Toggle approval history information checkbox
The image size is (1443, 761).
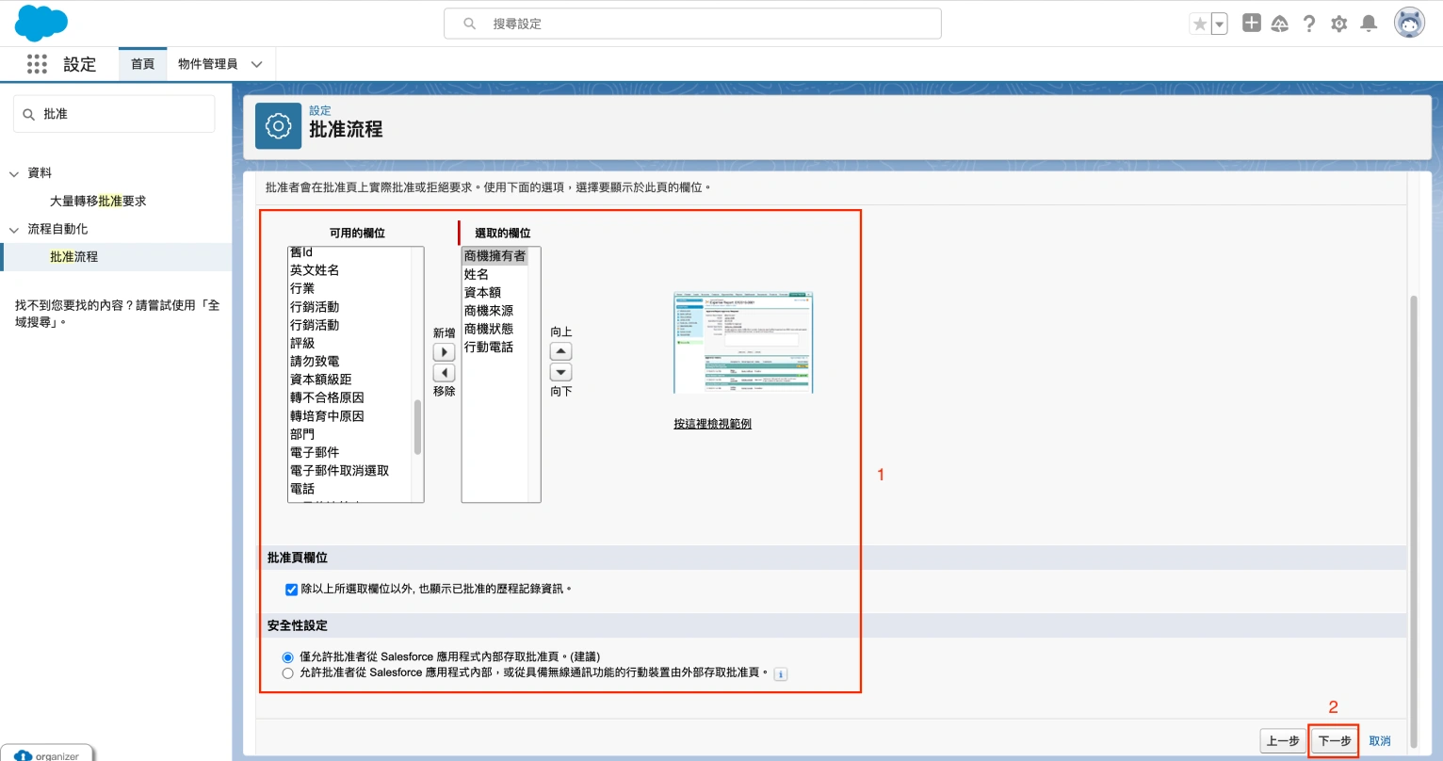click(x=291, y=590)
